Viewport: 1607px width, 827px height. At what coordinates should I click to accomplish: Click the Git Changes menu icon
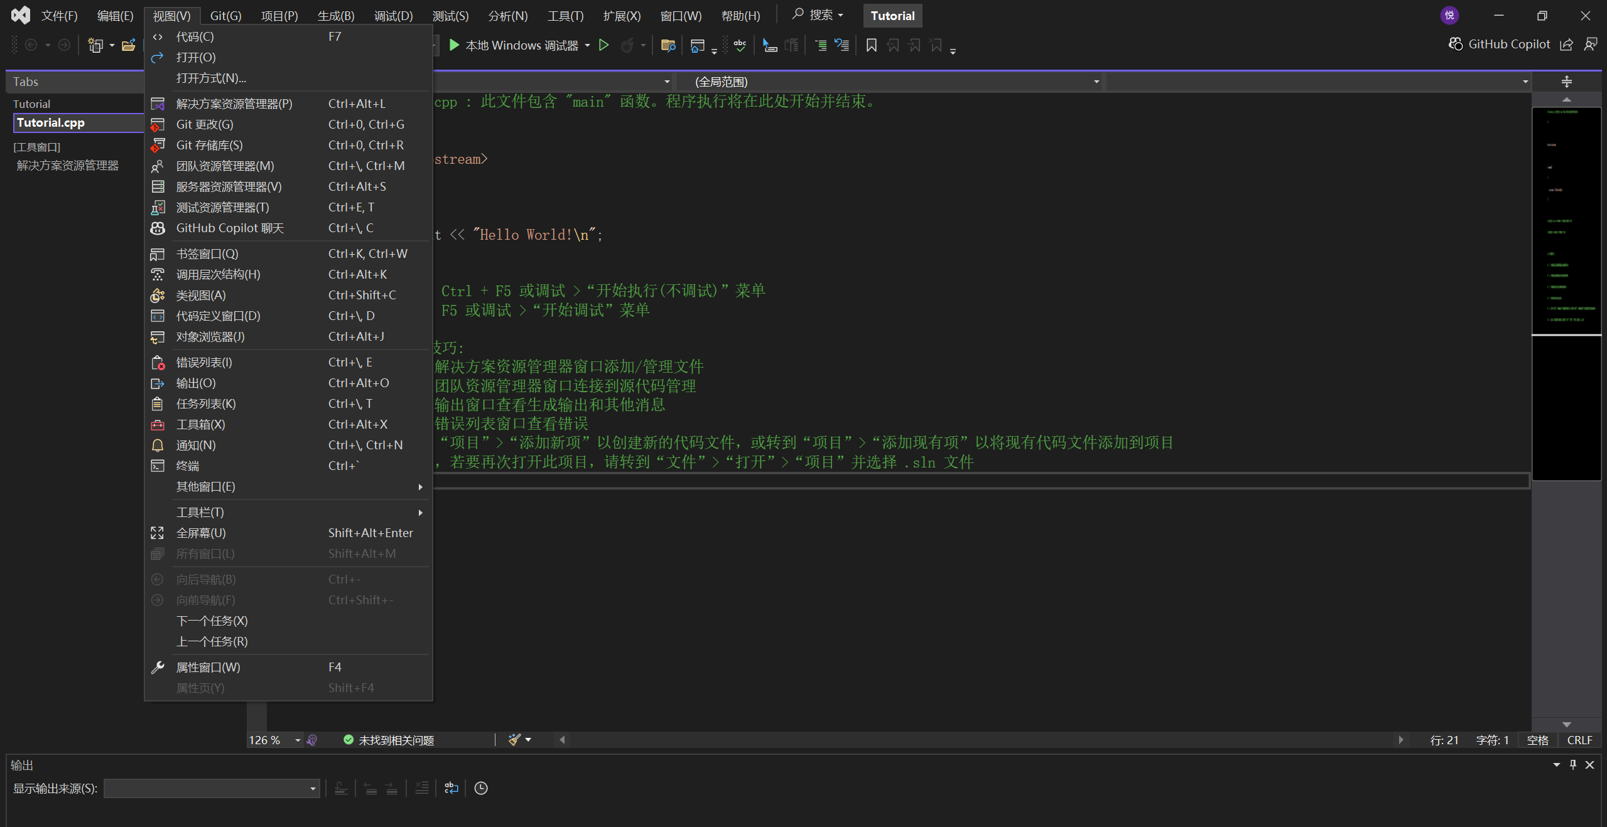158,124
